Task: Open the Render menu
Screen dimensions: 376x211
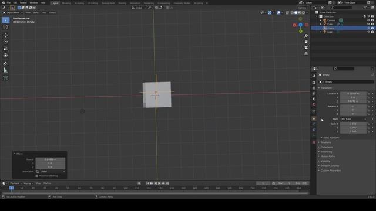Action: [x=23, y=2]
